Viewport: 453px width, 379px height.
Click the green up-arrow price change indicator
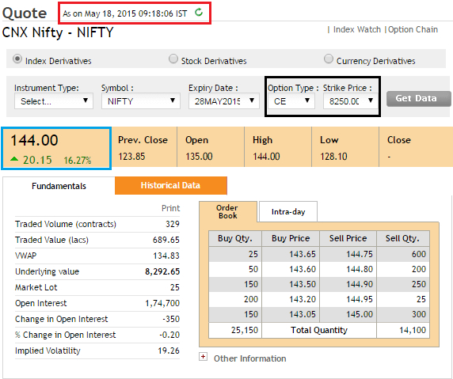[x=14, y=159]
